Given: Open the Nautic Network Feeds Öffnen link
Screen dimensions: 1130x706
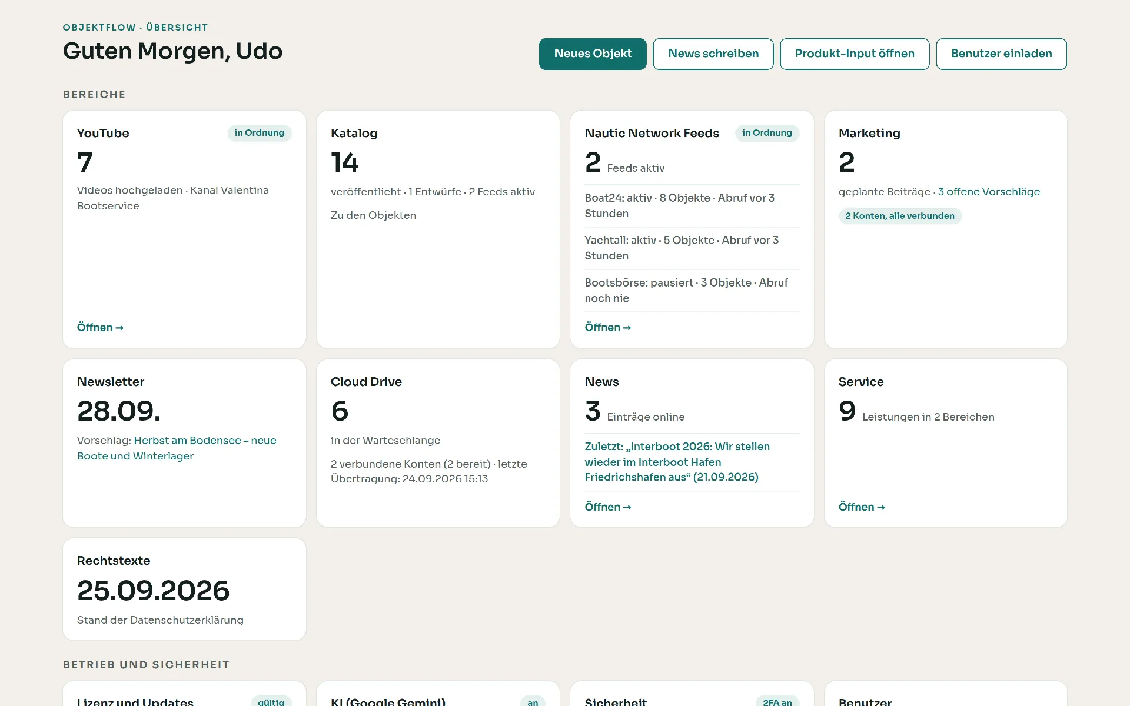Looking at the screenshot, I should (x=607, y=328).
